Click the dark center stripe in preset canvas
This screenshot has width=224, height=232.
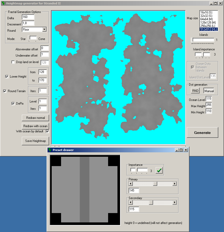[x=85, y=190]
